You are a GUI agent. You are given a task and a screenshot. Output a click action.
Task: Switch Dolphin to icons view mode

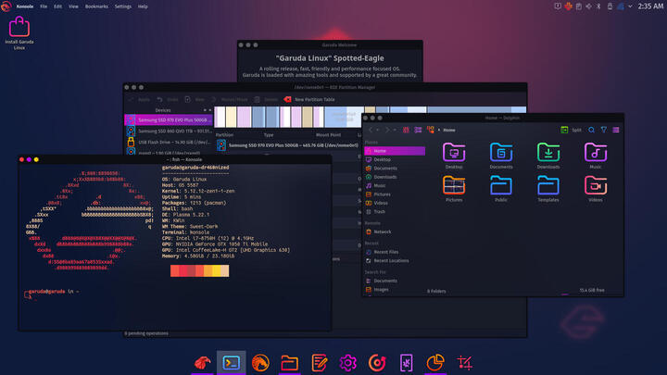pos(406,130)
